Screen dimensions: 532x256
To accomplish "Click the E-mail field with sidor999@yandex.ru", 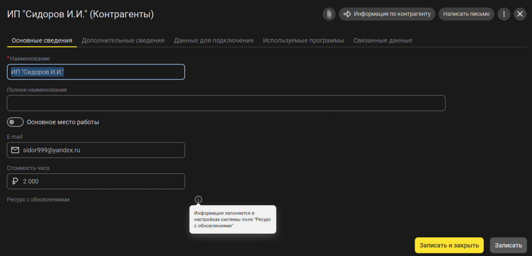I will (96, 150).
